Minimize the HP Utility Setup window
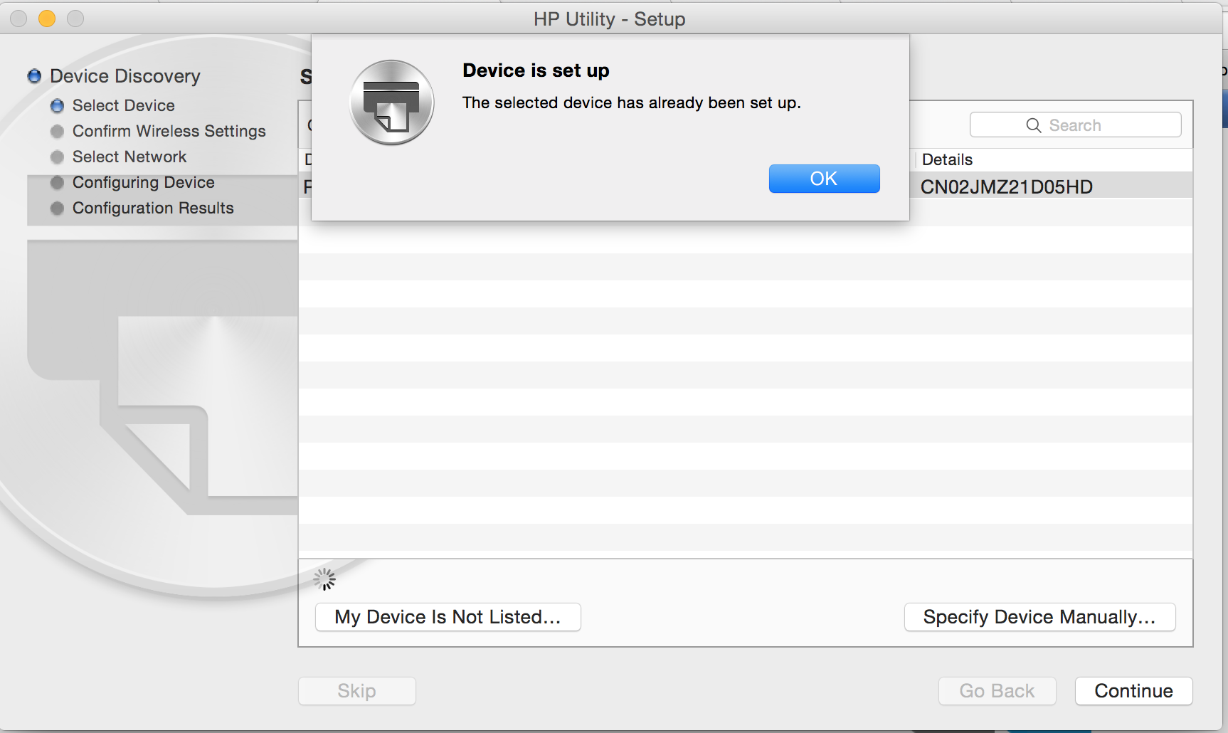 point(47,19)
